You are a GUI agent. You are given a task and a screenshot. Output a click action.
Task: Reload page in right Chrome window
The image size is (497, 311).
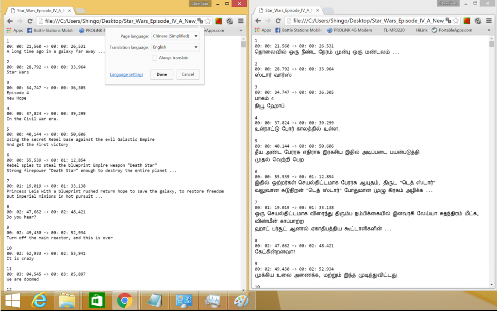coord(278,20)
